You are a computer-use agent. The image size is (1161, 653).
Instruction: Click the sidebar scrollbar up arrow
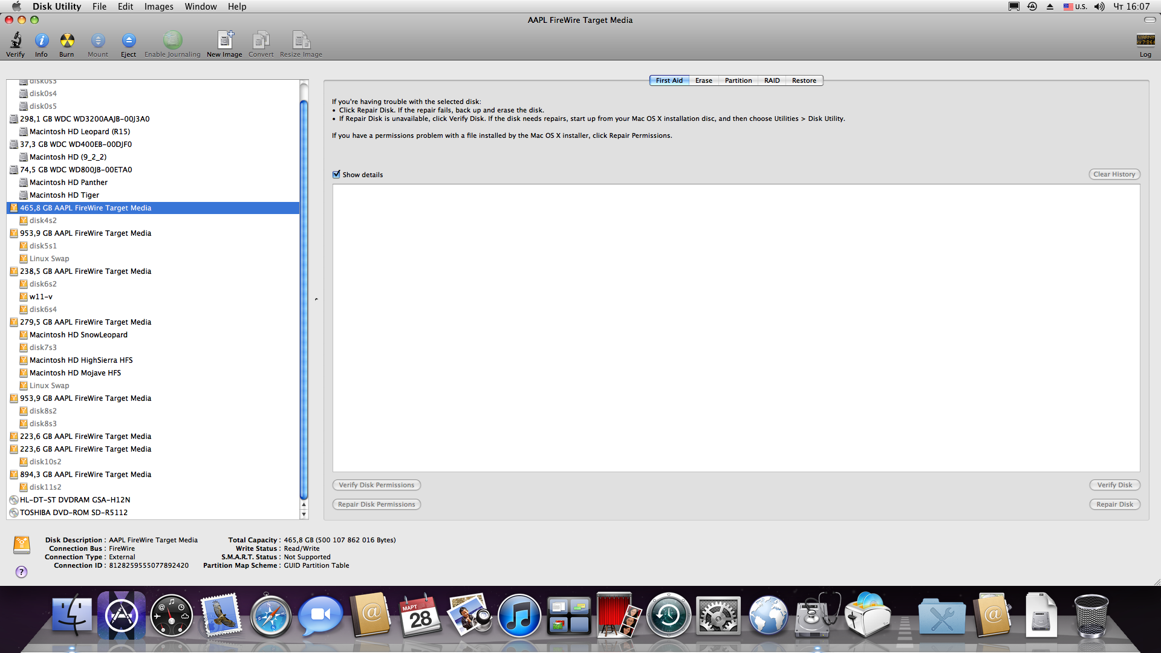click(x=304, y=505)
